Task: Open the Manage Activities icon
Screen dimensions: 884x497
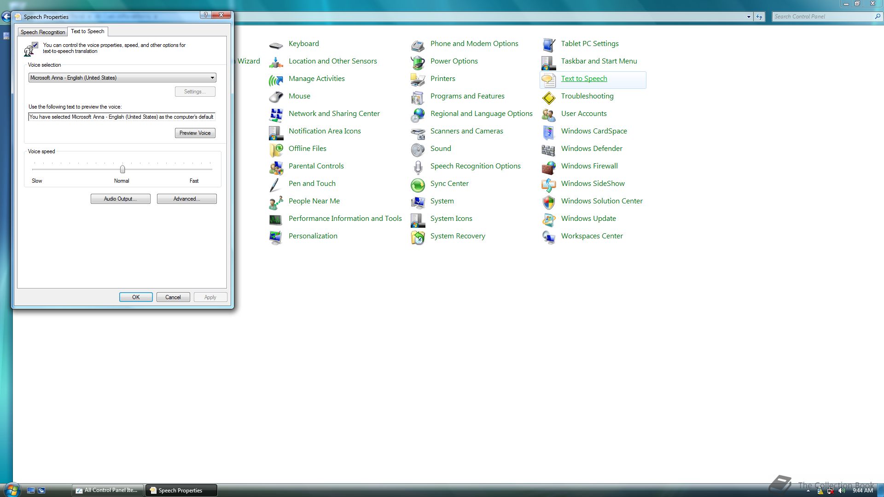Action: pos(276,80)
